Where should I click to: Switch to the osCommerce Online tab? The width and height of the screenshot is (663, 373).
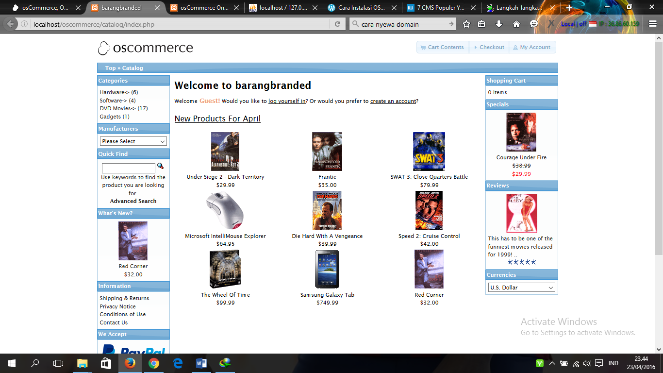205,8
